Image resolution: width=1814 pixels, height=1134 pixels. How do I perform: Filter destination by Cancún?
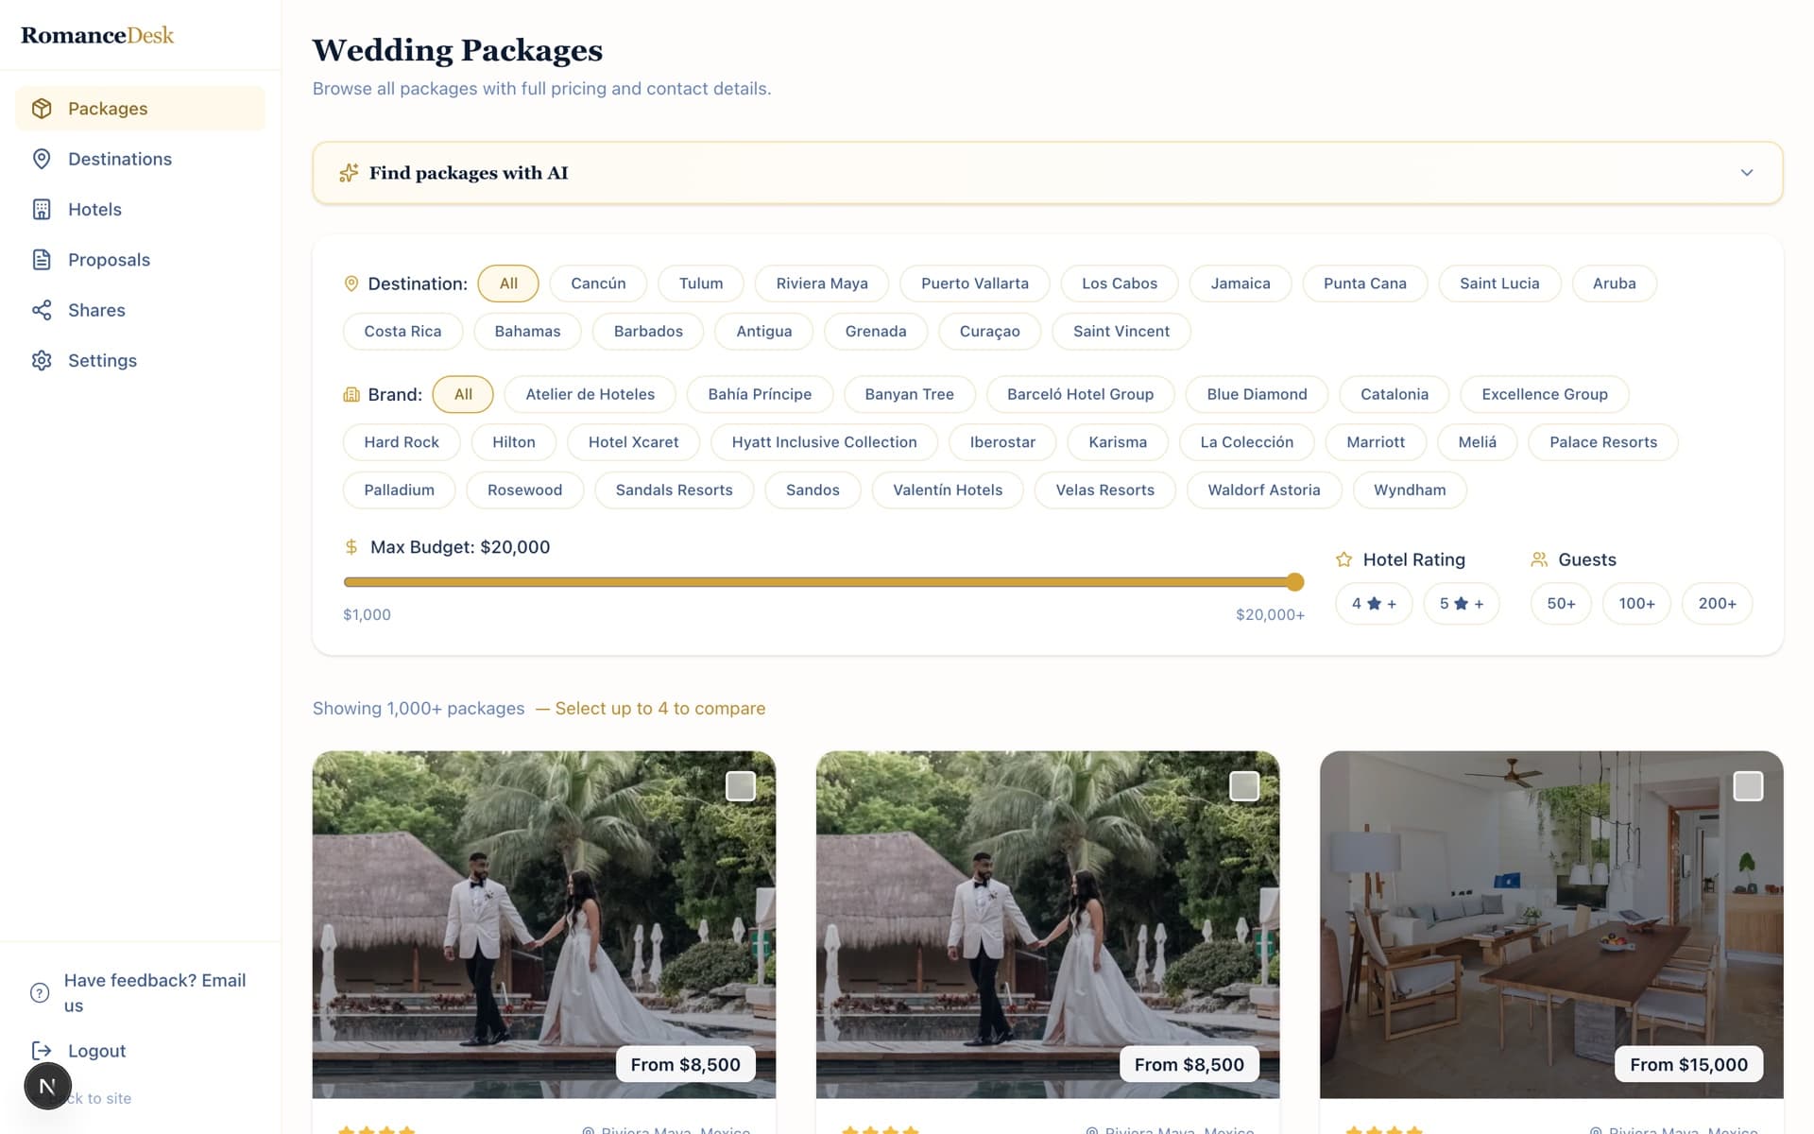[x=598, y=283]
